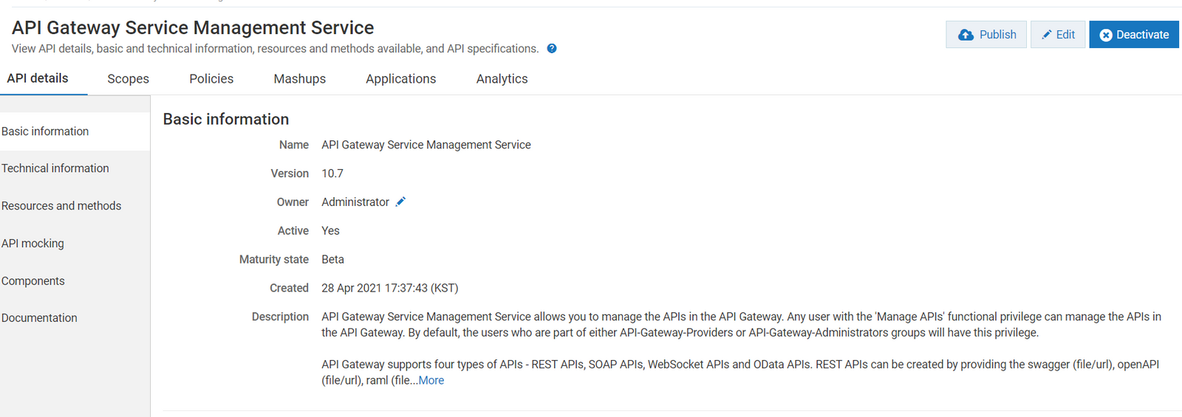
Task: Deactivate the API Gateway service
Action: 1134,35
